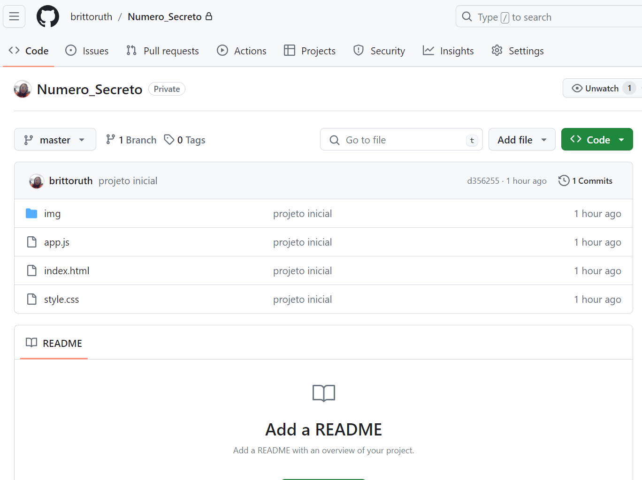This screenshot has height=480, width=642.
Task: Click the index.html file icon
Action: 31,271
